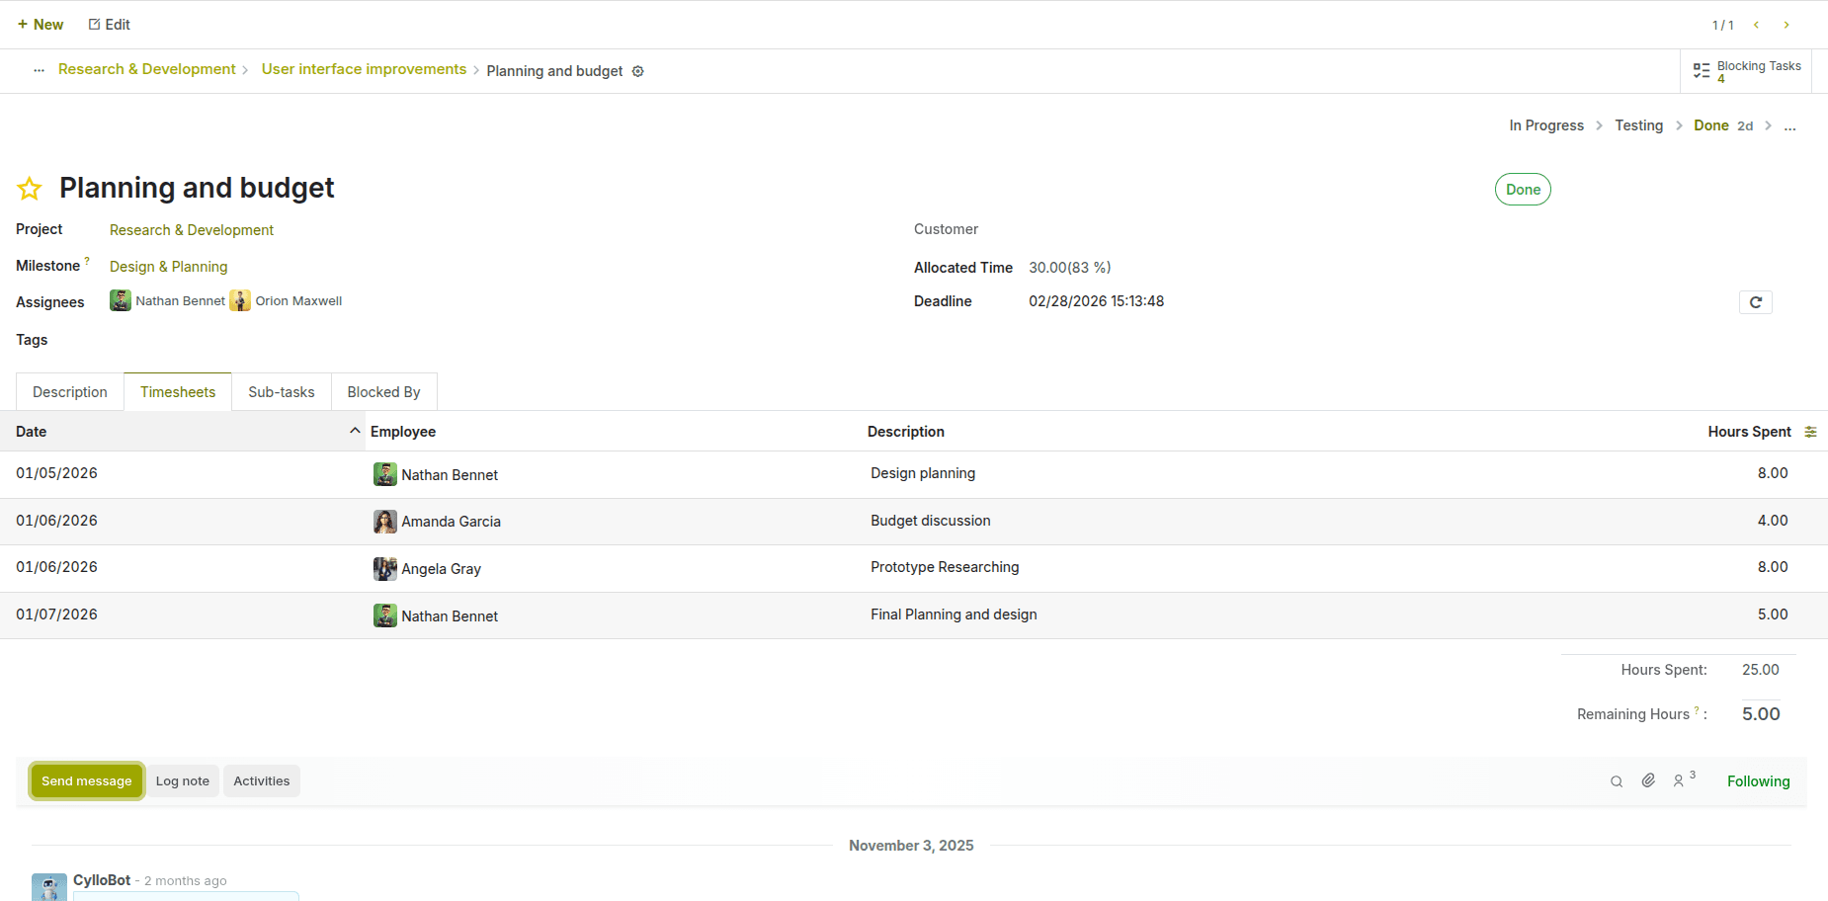Search messages with the magnifier icon

[x=1617, y=781]
